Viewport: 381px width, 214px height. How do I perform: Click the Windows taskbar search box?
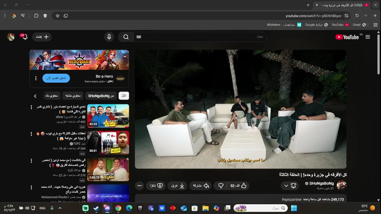[261, 208]
